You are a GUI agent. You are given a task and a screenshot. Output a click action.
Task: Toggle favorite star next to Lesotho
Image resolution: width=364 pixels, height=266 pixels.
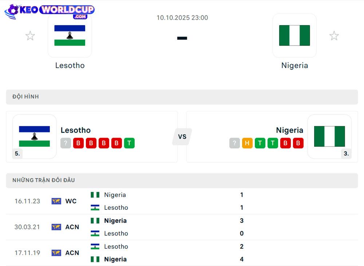(30, 36)
